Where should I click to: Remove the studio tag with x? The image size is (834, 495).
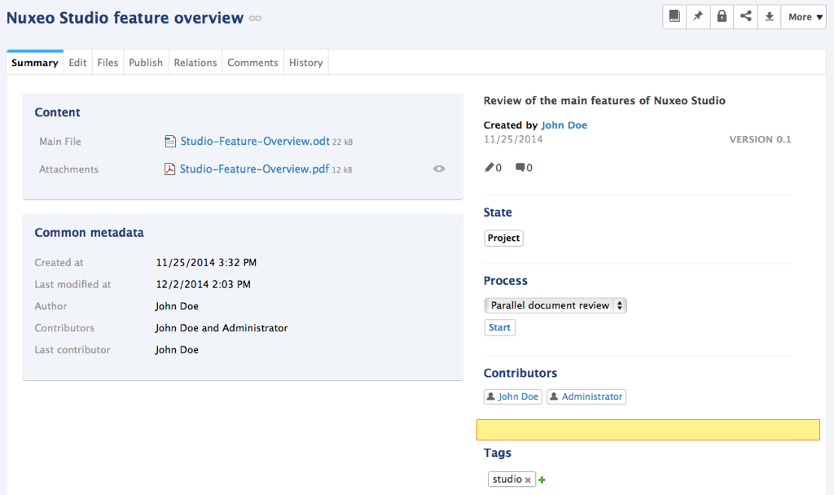click(528, 480)
